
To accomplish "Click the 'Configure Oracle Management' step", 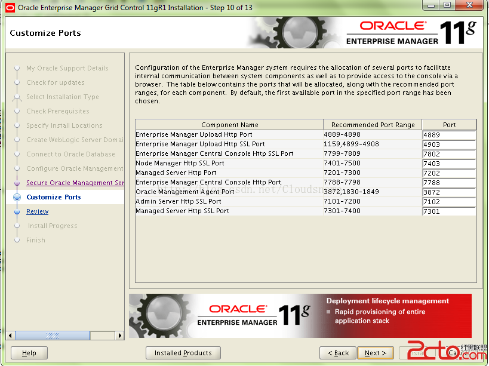I will [75, 168].
